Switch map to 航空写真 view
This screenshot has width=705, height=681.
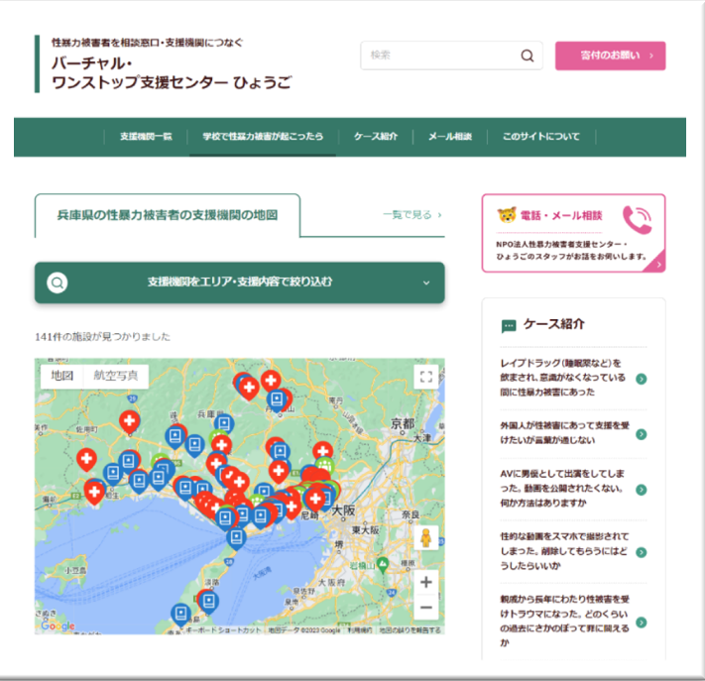116,376
